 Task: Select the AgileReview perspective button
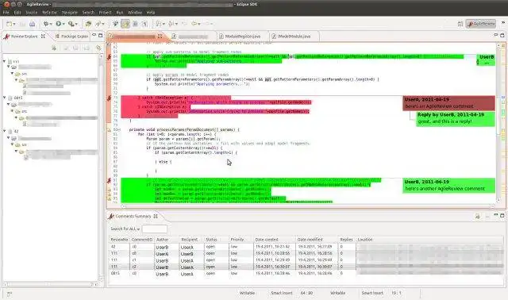(x=481, y=24)
